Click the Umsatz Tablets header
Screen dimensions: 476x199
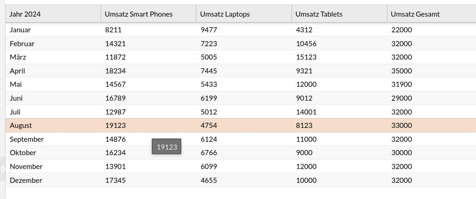pos(319,14)
